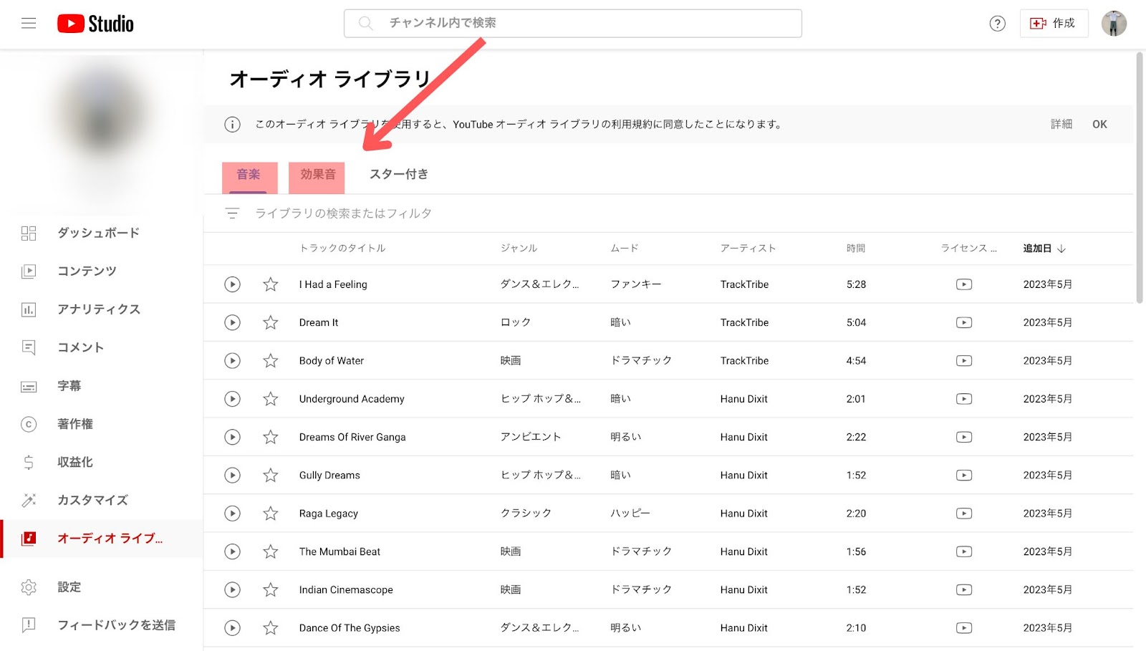
Task: Click ダンス＆エレク genre of I Had a Feeling
Action: pyautogui.click(x=539, y=284)
